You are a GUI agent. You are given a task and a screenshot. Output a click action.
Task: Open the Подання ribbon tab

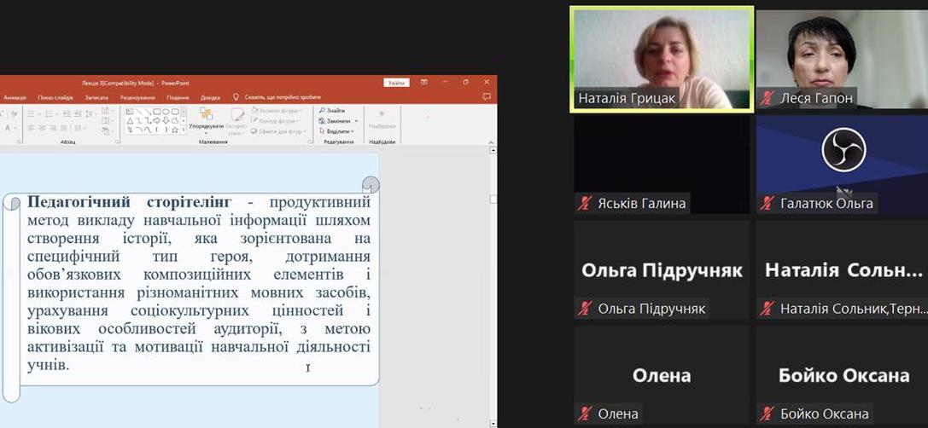point(178,97)
